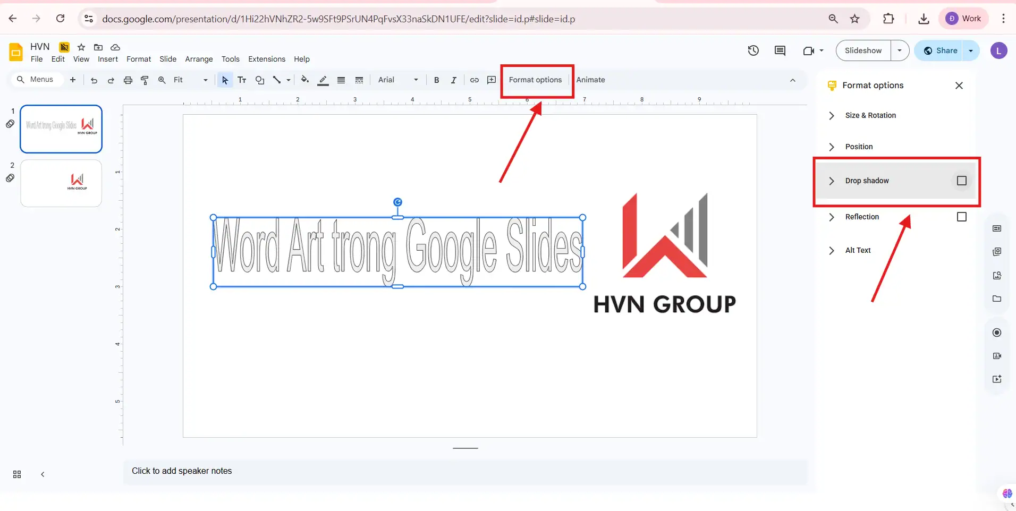Expand the Position section
Screen dimensions: 1016x511
[858, 147]
